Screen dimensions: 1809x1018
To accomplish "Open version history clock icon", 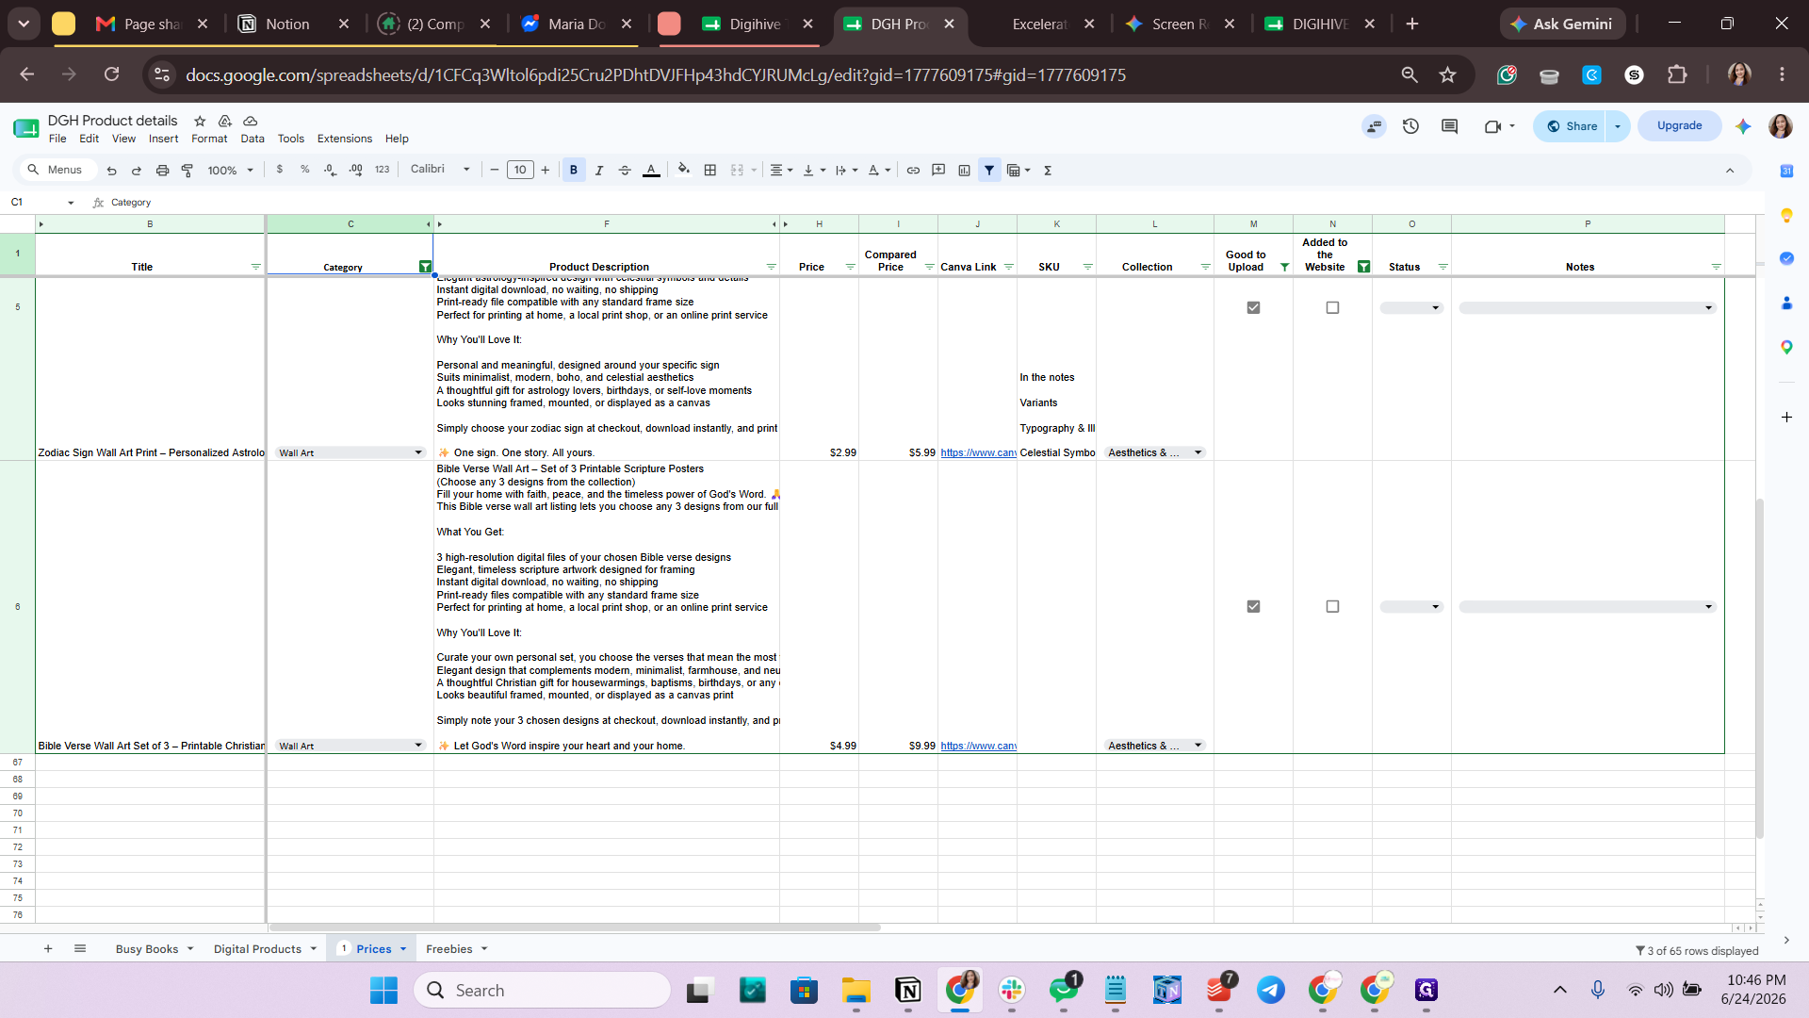I will click(x=1410, y=126).
